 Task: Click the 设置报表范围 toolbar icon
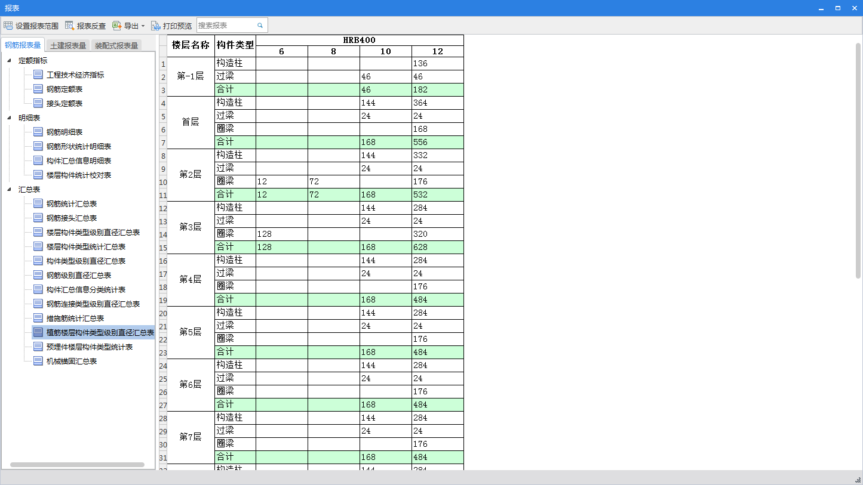coord(8,26)
